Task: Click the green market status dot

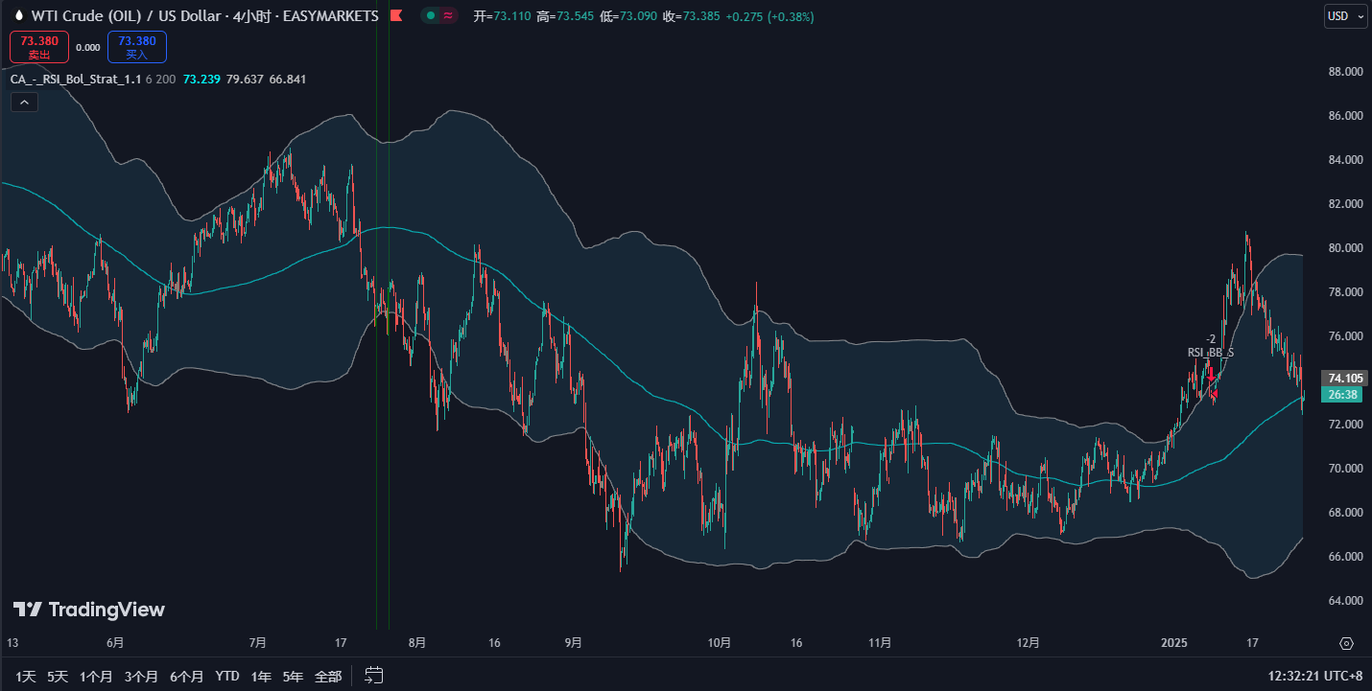Action: [x=432, y=16]
